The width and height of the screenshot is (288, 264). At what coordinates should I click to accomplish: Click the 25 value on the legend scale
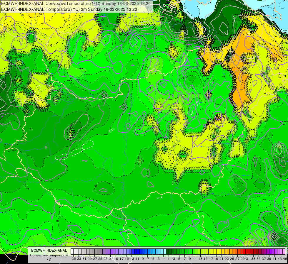[232, 259]
